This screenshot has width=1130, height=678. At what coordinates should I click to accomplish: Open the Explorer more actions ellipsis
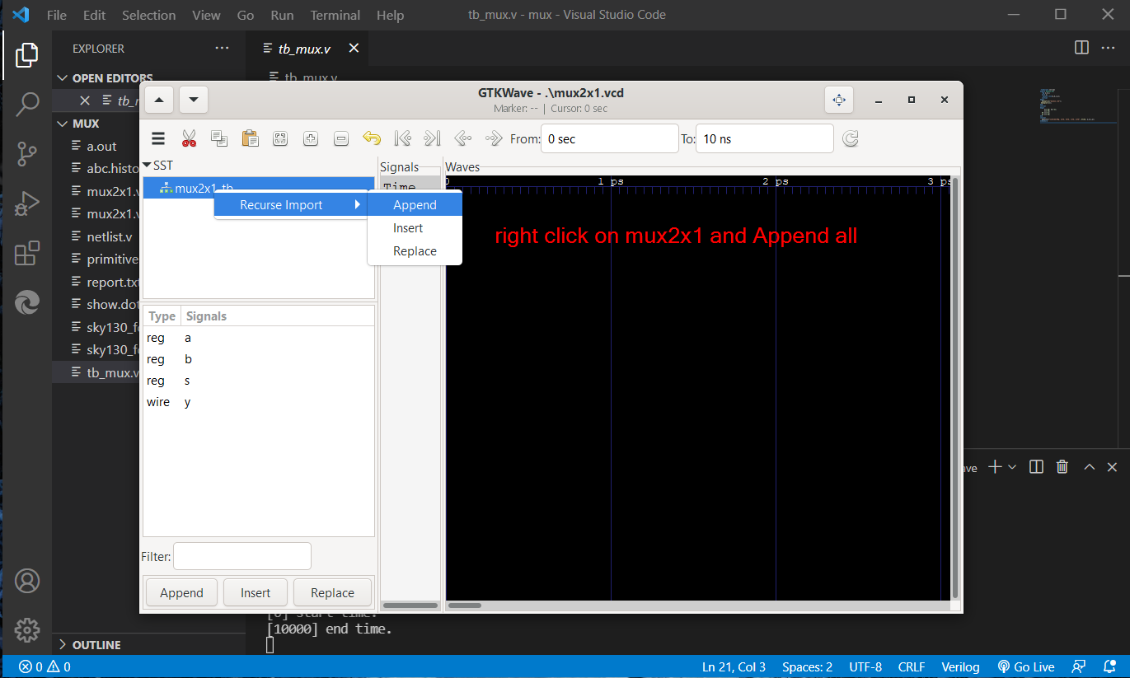coord(222,49)
